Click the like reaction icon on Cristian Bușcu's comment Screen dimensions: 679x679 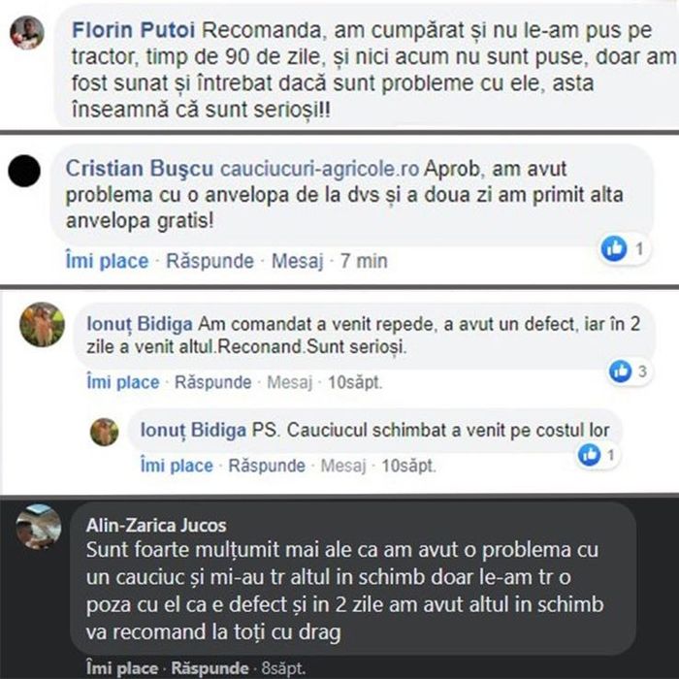click(x=614, y=249)
